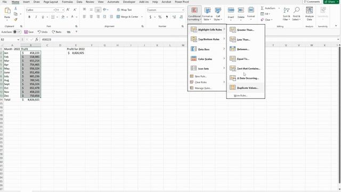This screenshot has height=192, width=341.
Task: Click More Rules... at submenu bottom
Action: (240, 95)
